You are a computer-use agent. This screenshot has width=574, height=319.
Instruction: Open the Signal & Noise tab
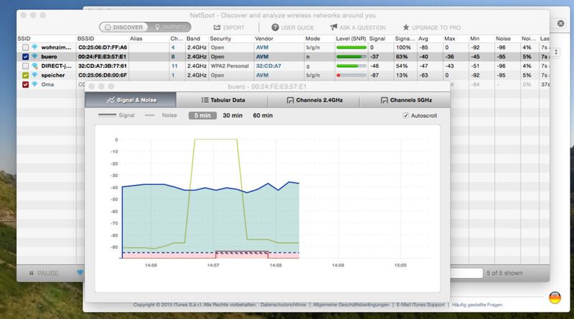click(131, 100)
